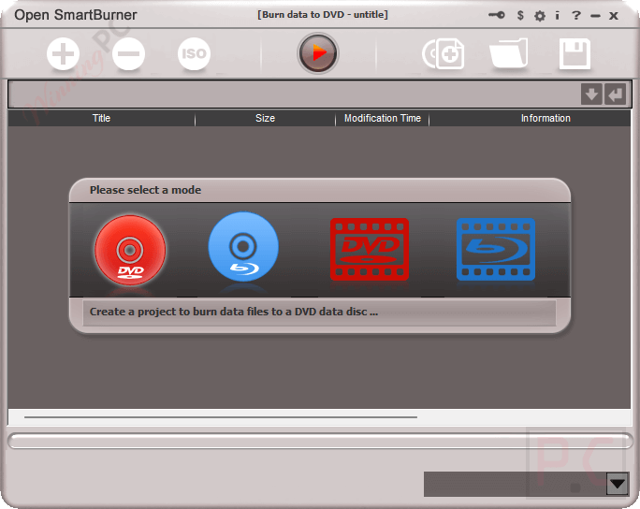Click the 'Create a project to burn data files' description
640x509 pixels.
pyautogui.click(x=234, y=312)
